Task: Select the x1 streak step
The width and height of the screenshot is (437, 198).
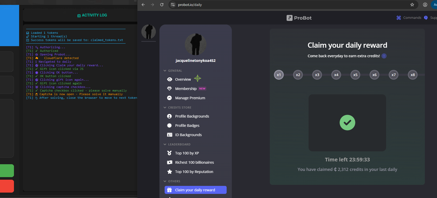Action: (x=279, y=75)
